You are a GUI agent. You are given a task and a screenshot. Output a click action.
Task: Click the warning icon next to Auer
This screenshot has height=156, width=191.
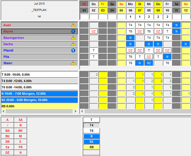(73, 25)
